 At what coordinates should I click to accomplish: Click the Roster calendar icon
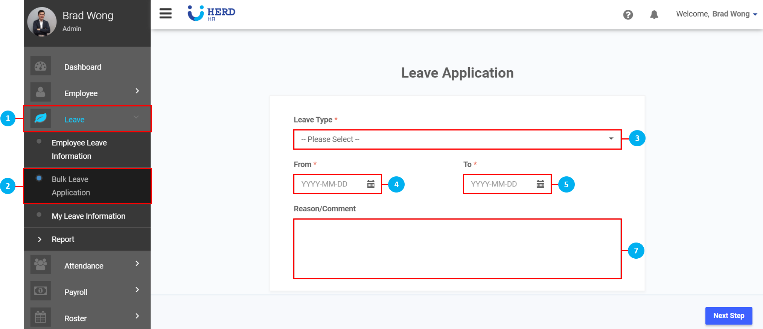[41, 317]
